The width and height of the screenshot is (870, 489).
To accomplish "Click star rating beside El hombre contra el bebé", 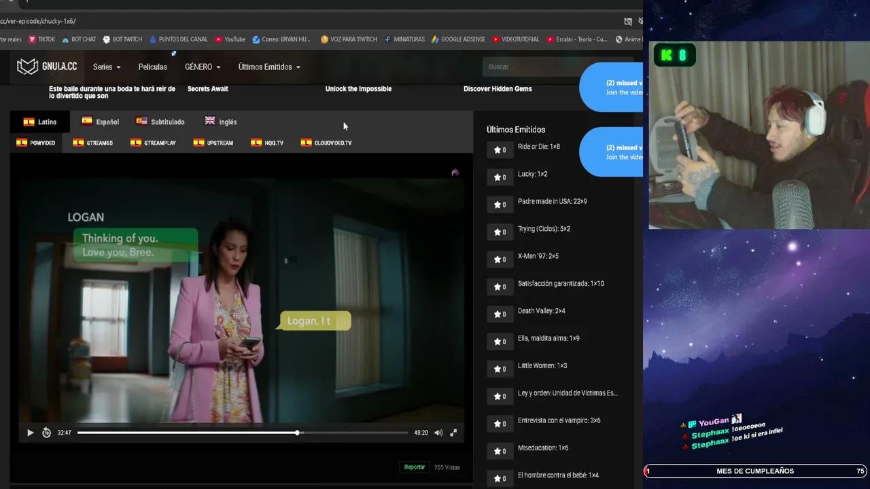I will pyautogui.click(x=500, y=478).
